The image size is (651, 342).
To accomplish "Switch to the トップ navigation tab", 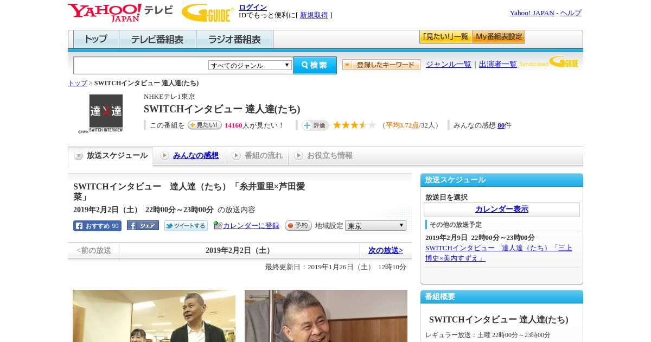I will pos(96,40).
